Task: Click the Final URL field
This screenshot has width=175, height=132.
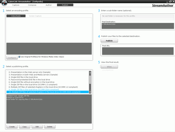Action: click(x=138, y=51)
